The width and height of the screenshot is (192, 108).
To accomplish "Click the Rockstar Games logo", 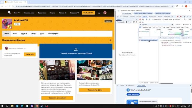I will 9,13.
